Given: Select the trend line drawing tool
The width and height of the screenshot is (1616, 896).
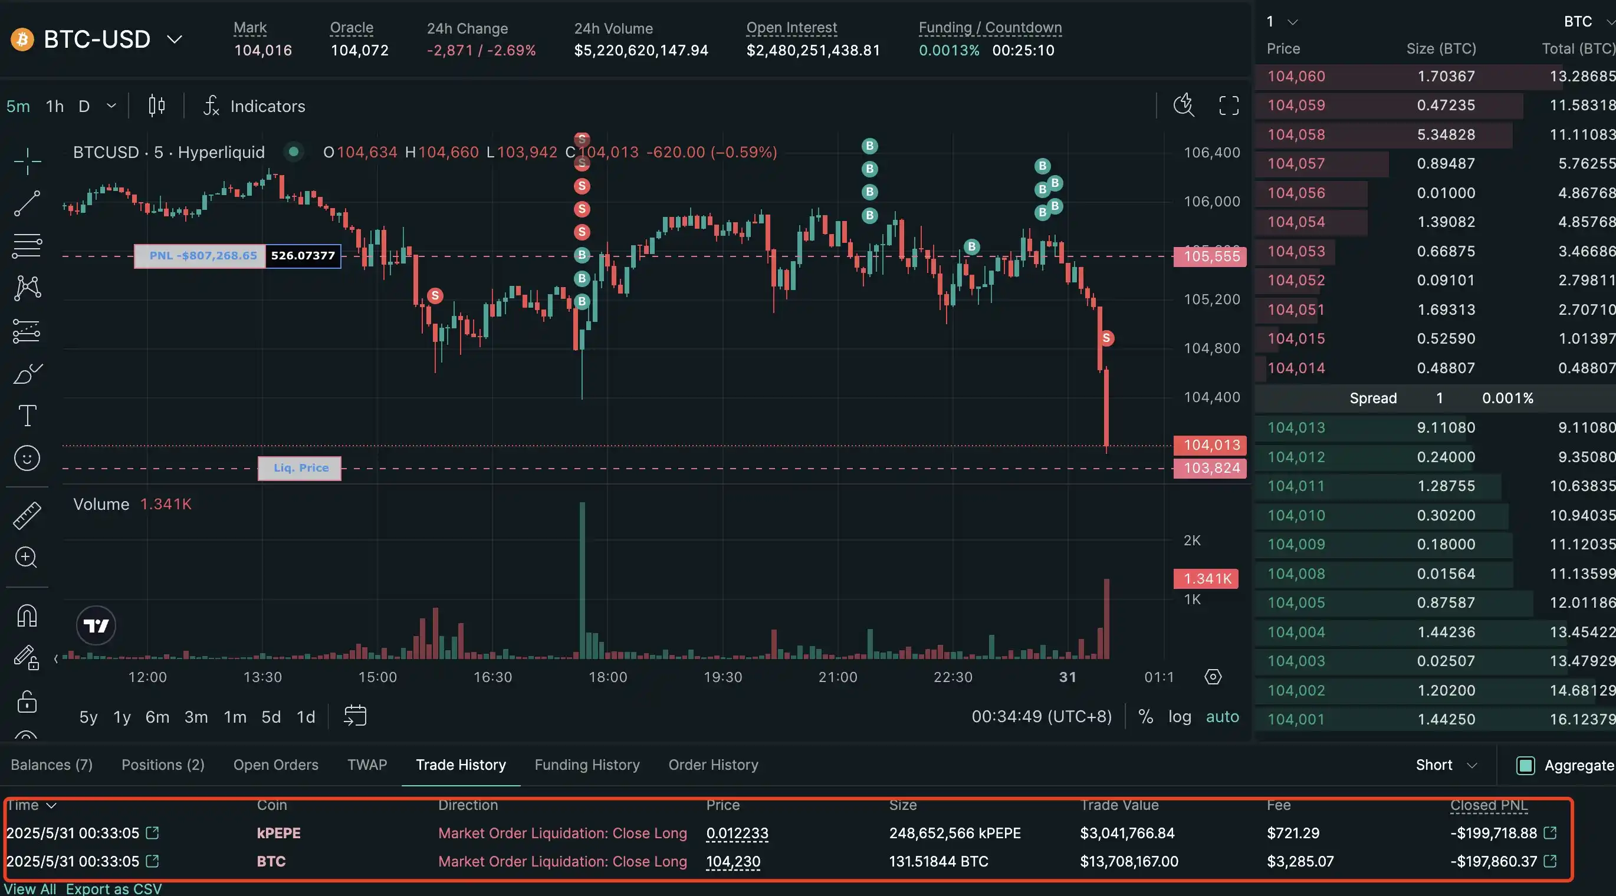Looking at the screenshot, I should tap(27, 204).
